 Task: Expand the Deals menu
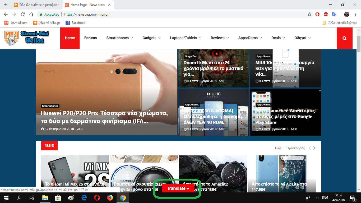click(x=278, y=38)
